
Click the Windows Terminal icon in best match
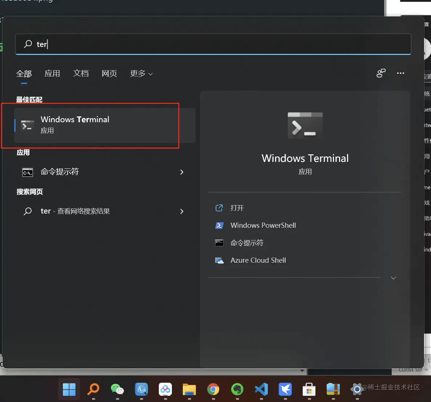[x=28, y=126]
